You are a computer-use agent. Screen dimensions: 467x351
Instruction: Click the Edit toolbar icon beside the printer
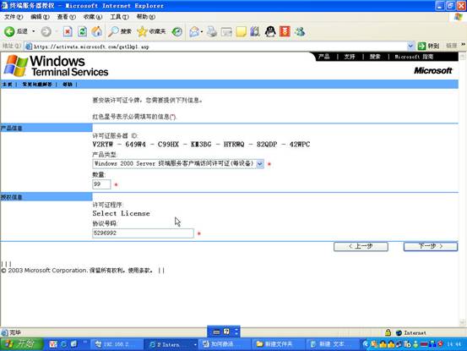pyautogui.click(x=226, y=31)
